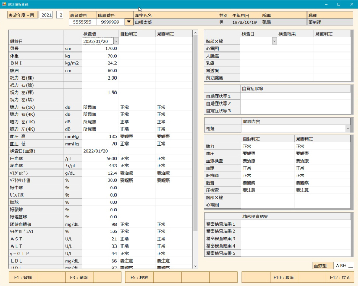Click the year field showing 2021
The image size is (358, 286).
coord(46,15)
